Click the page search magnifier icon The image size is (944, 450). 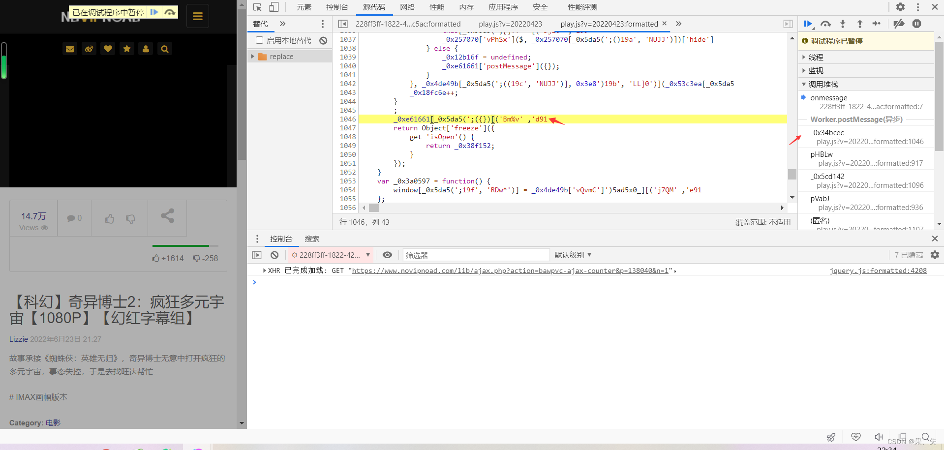point(165,49)
